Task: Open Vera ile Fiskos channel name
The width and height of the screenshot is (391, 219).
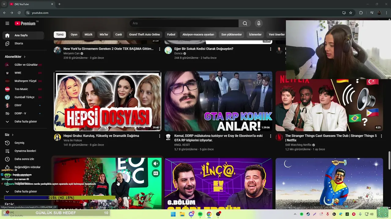Action: 73,141
